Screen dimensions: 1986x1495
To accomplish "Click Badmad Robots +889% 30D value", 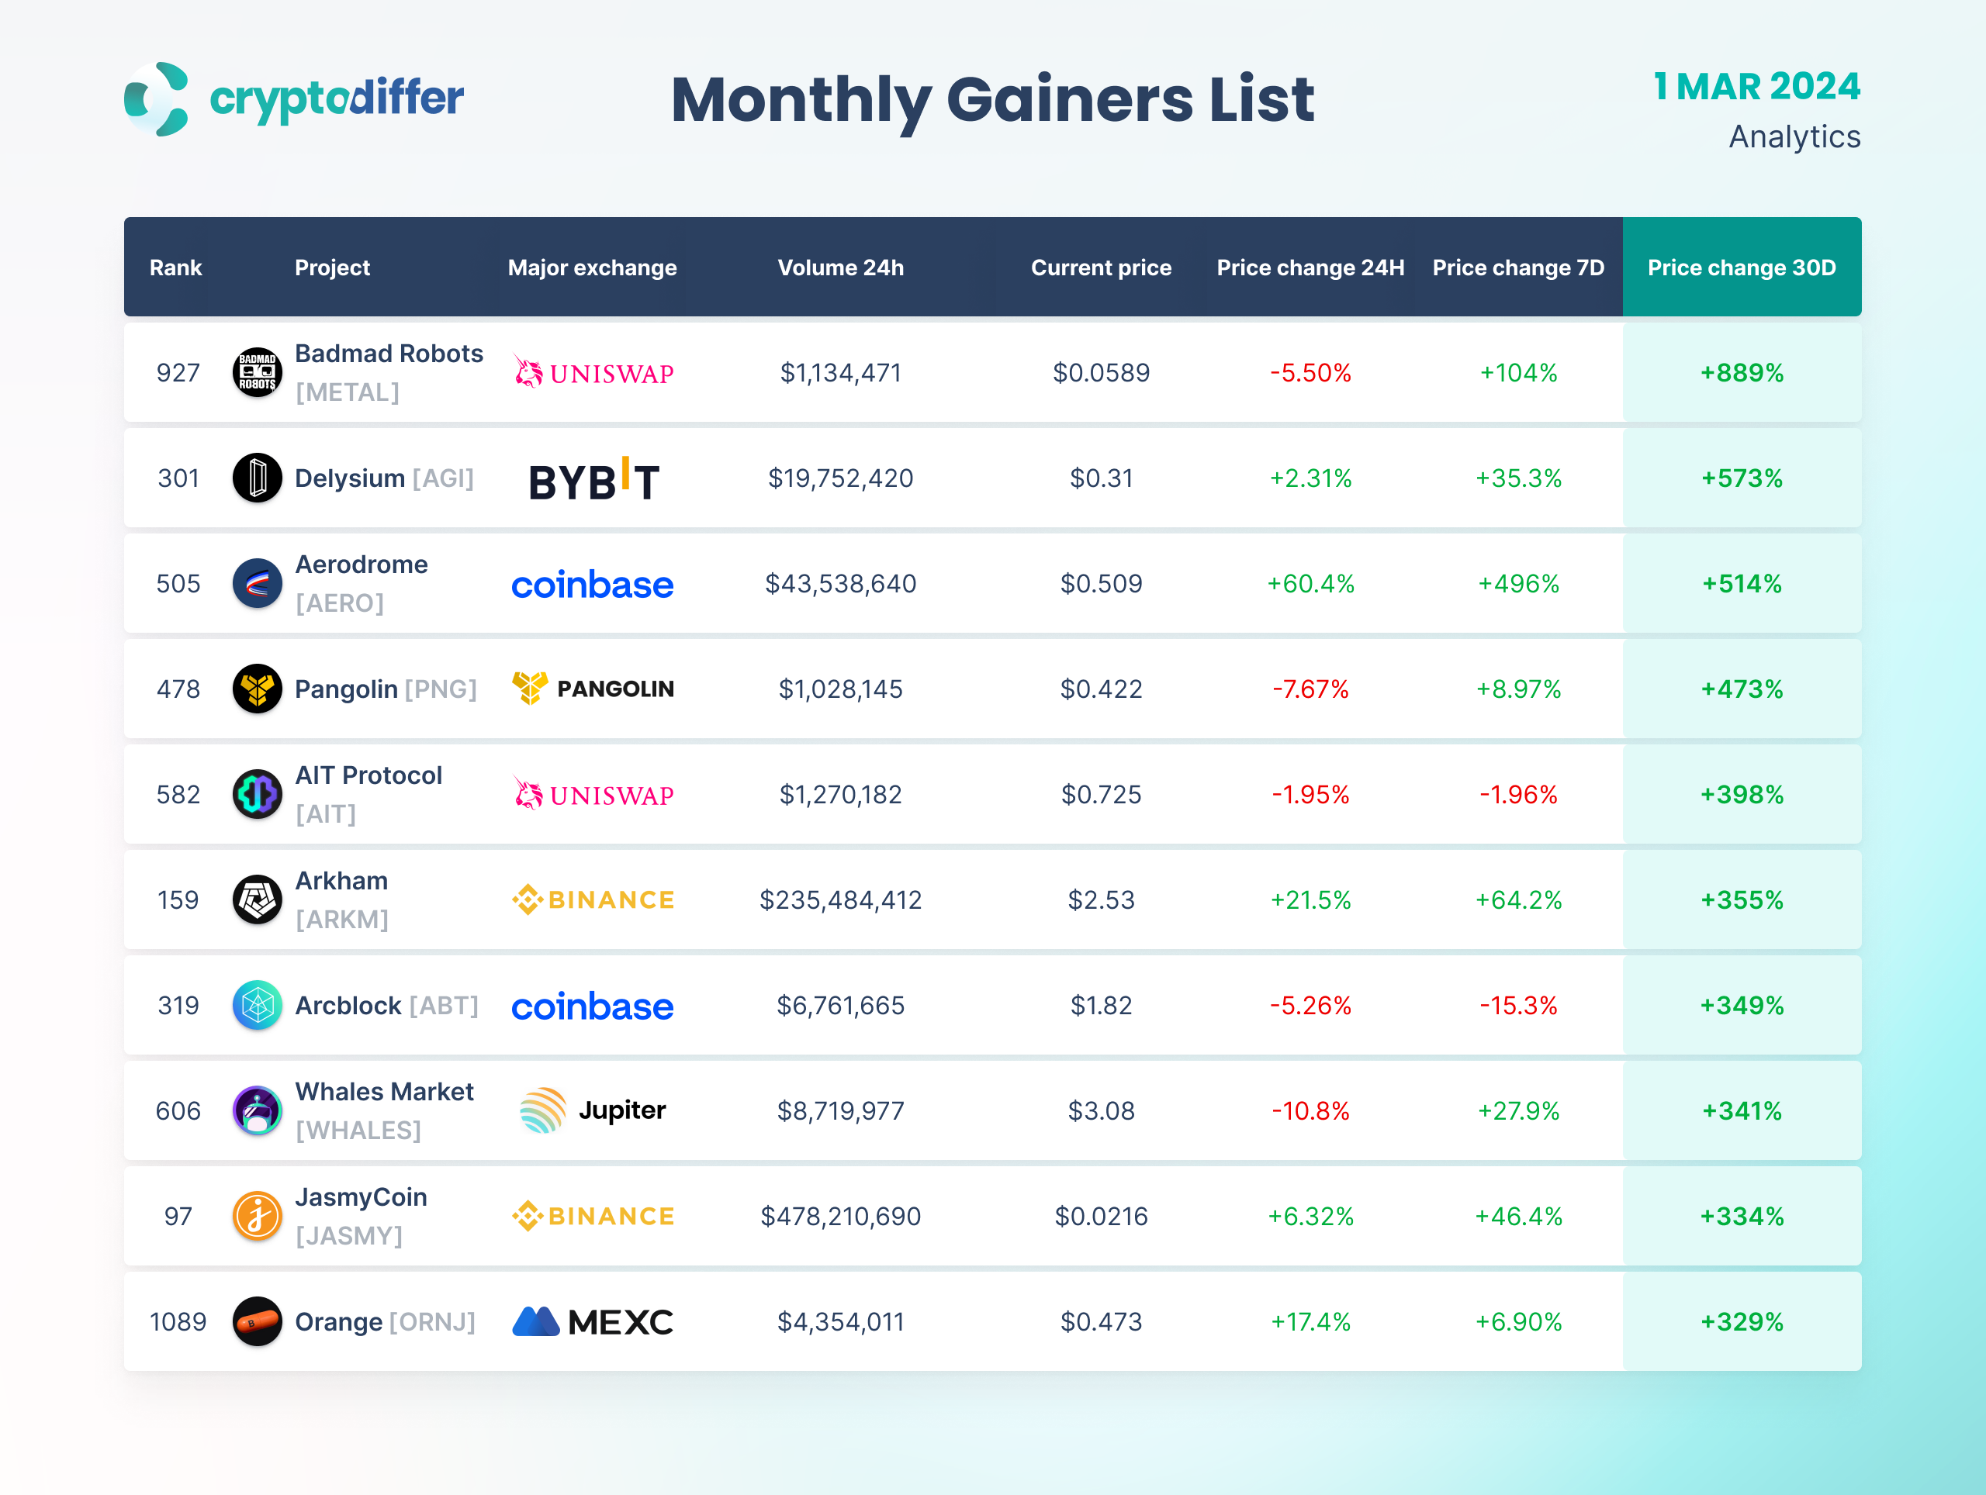I will (1741, 372).
